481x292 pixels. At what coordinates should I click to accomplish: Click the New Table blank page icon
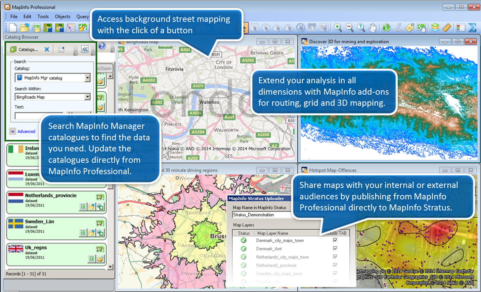point(13,28)
